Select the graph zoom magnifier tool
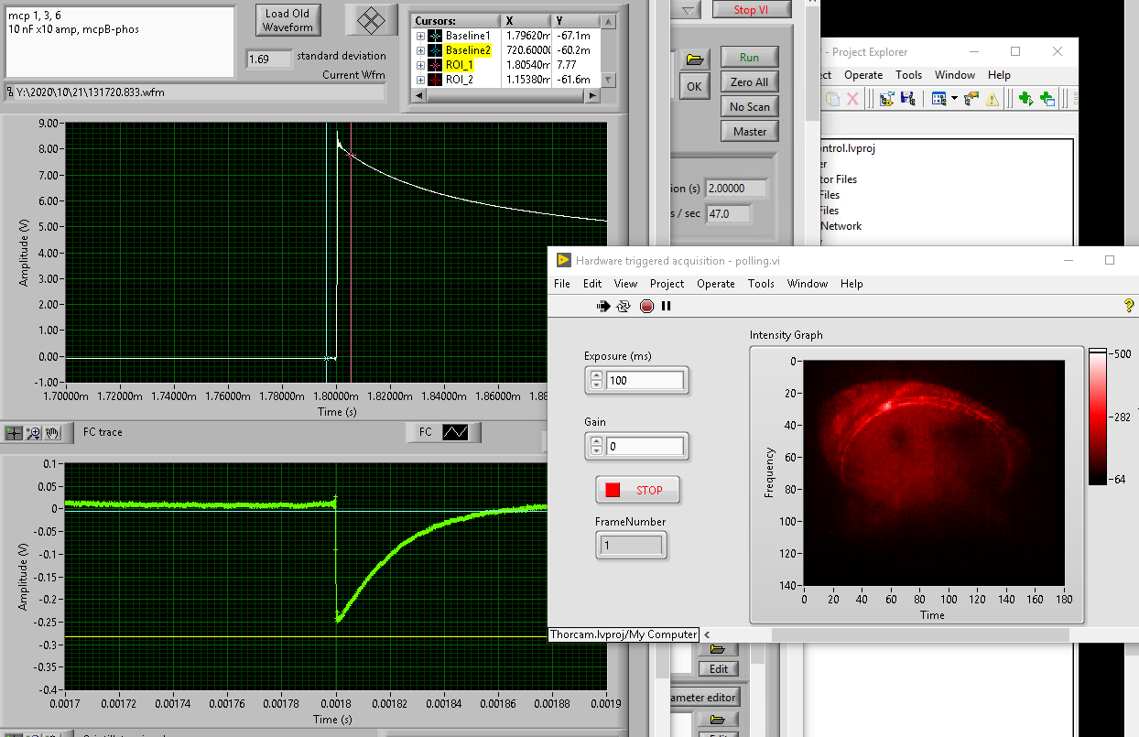The height and width of the screenshot is (737, 1139). [x=34, y=433]
